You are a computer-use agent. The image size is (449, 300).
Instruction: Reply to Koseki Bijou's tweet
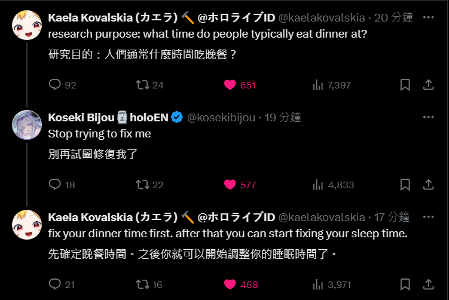click(55, 185)
